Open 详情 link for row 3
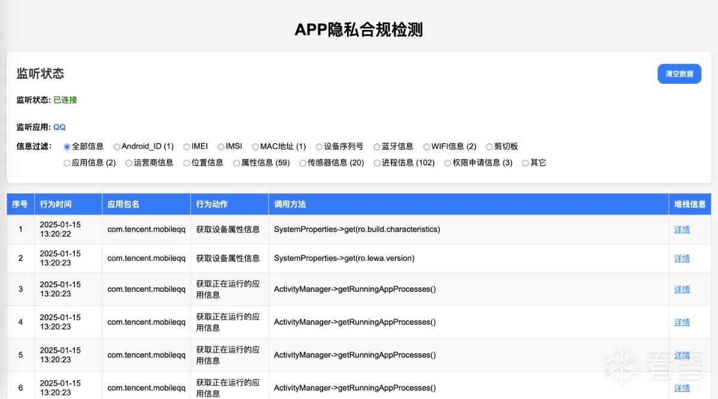Screen dimensions: 718x399 pos(682,290)
